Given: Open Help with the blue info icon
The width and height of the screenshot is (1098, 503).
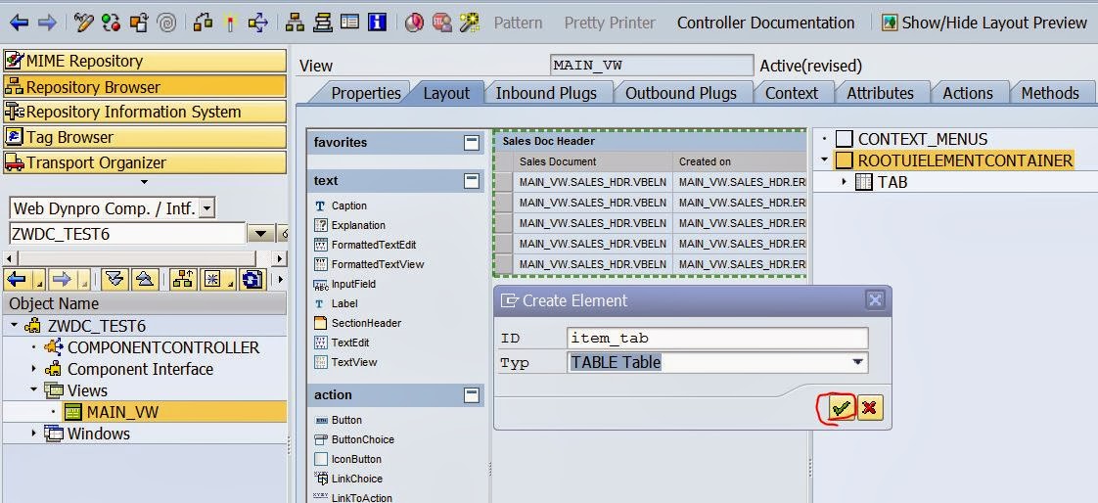Looking at the screenshot, I should (x=378, y=23).
